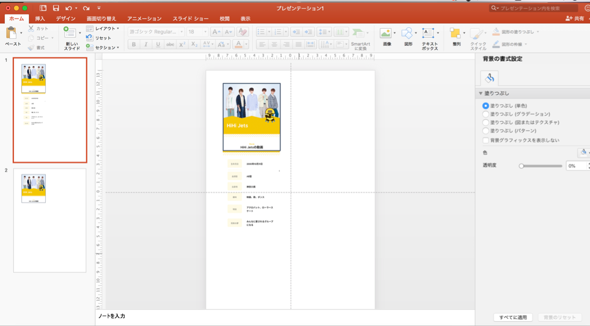Toggle bold formatting
The height and width of the screenshot is (326, 590).
pos(133,44)
